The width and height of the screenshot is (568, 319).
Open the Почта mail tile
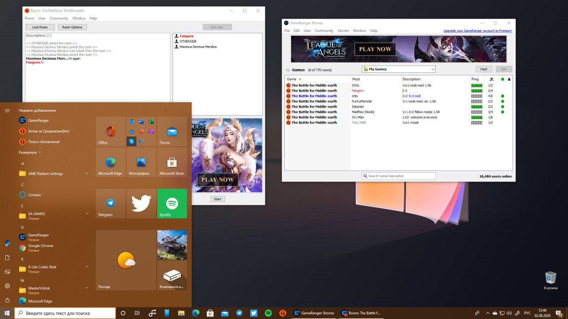click(172, 132)
